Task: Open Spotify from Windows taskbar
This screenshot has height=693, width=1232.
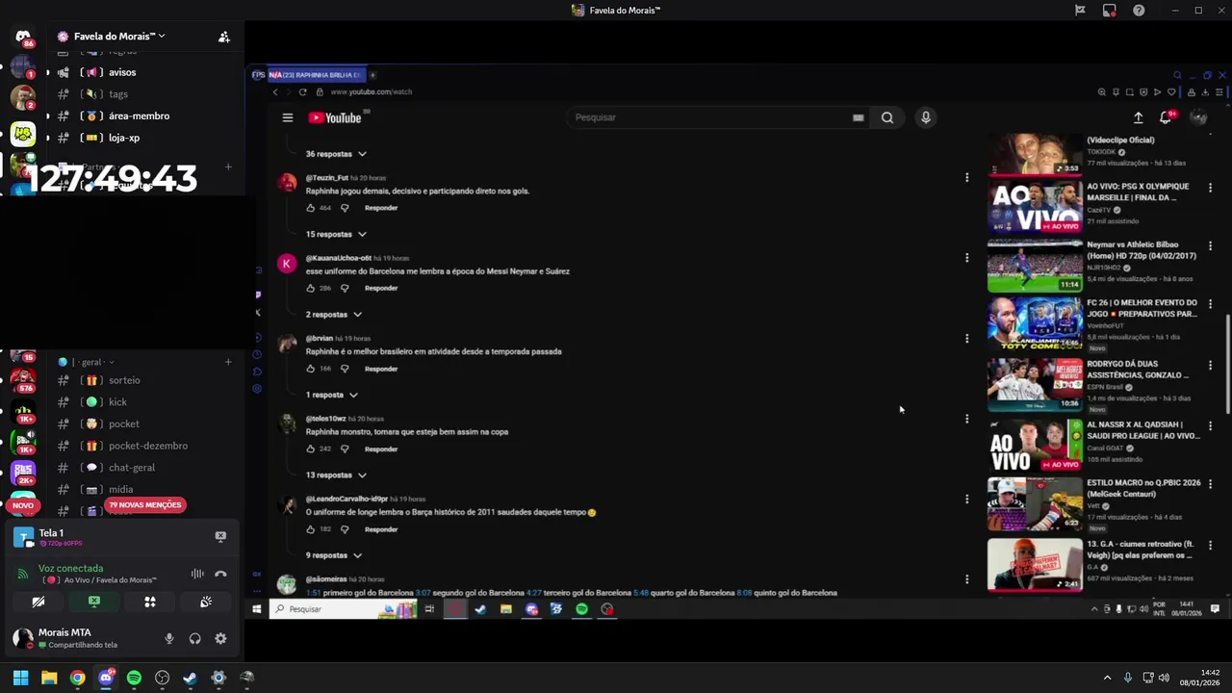Action: 134,678
